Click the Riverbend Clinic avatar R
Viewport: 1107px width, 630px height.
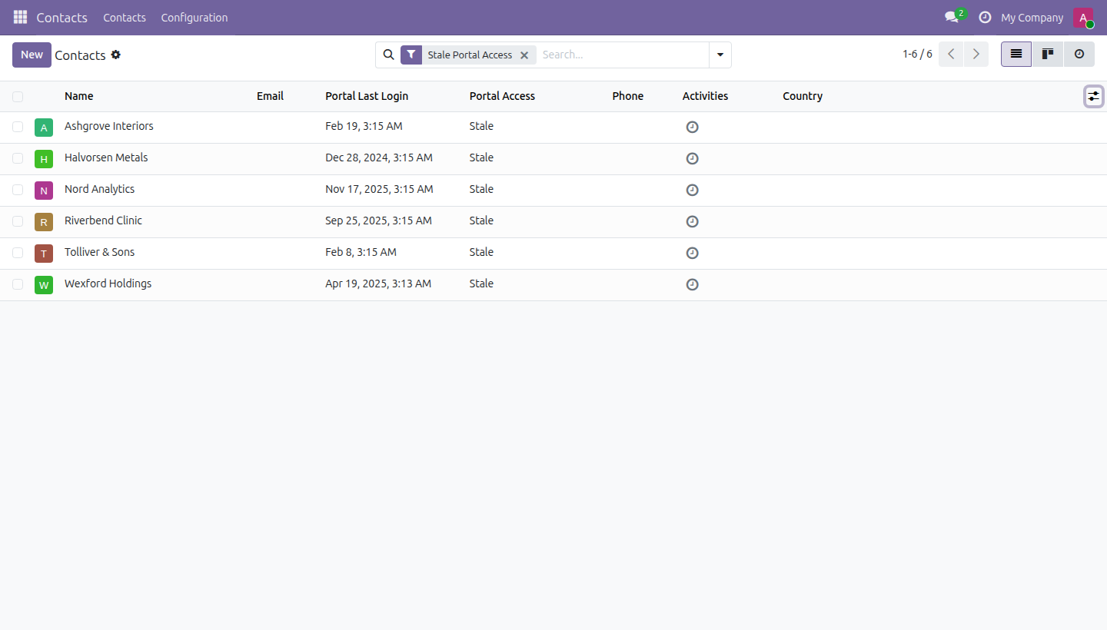pos(44,222)
